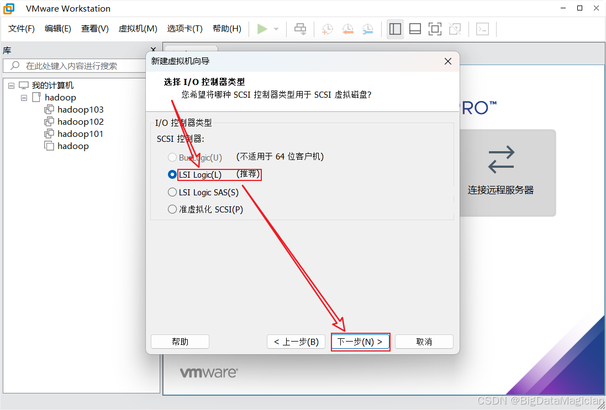
Task: Click the revert to snapshot icon
Action: coord(348,29)
